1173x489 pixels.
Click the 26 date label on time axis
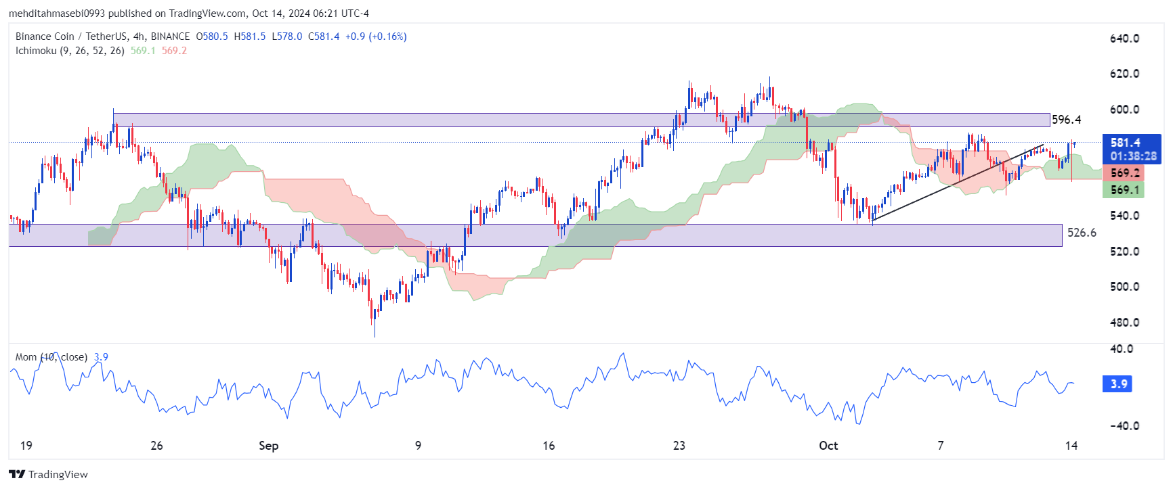156,446
